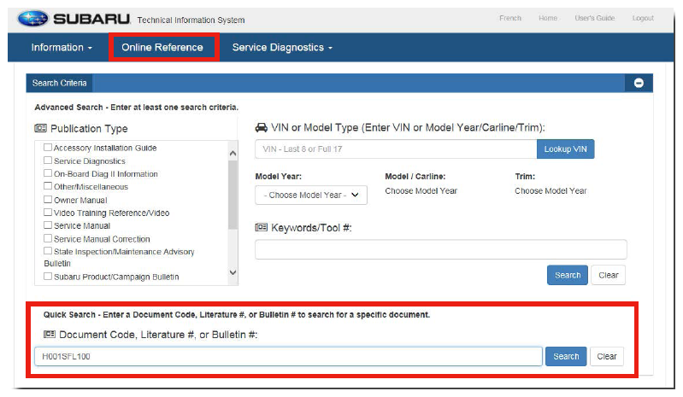Screen dimensions: 683x397
Task: Click Logout link
Action: point(643,18)
